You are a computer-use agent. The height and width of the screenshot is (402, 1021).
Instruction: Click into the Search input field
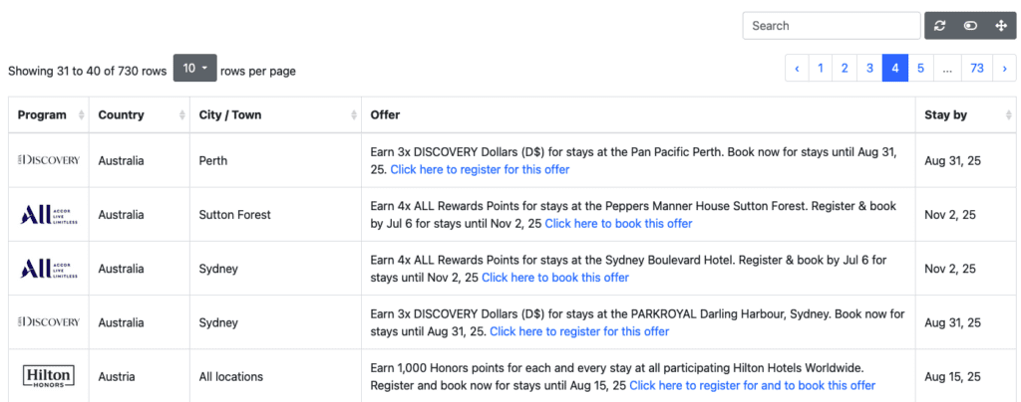831,26
